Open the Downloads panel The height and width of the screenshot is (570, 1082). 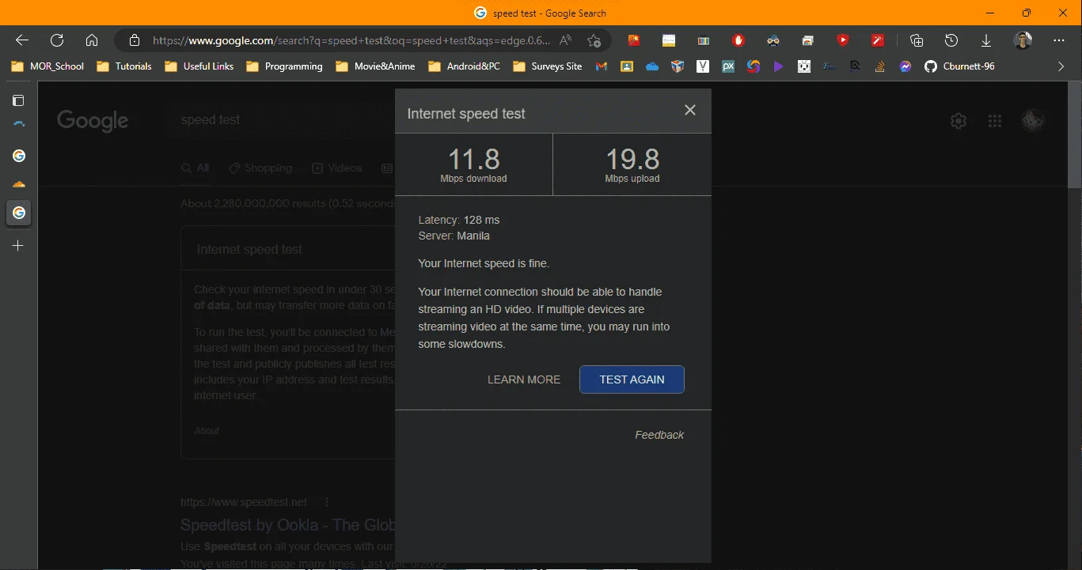click(x=986, y=40)
